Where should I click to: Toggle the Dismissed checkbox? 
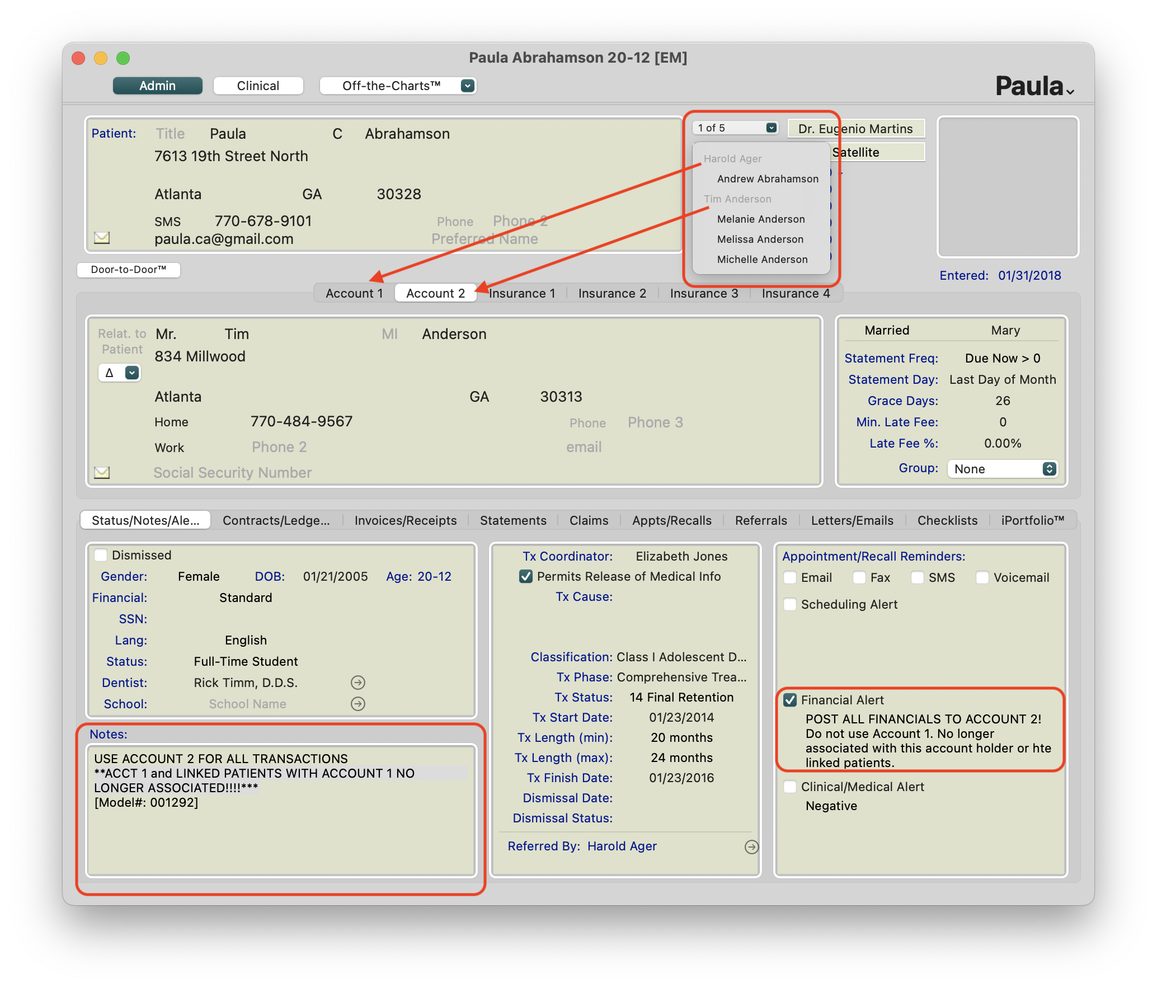pos(101,555)
